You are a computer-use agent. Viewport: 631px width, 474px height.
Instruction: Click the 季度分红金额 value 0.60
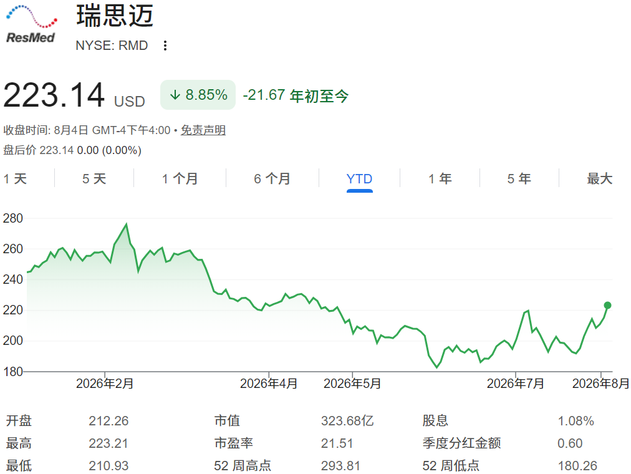point(570,443)
